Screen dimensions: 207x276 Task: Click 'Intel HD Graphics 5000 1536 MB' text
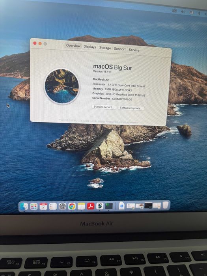(x=125, y=95)
